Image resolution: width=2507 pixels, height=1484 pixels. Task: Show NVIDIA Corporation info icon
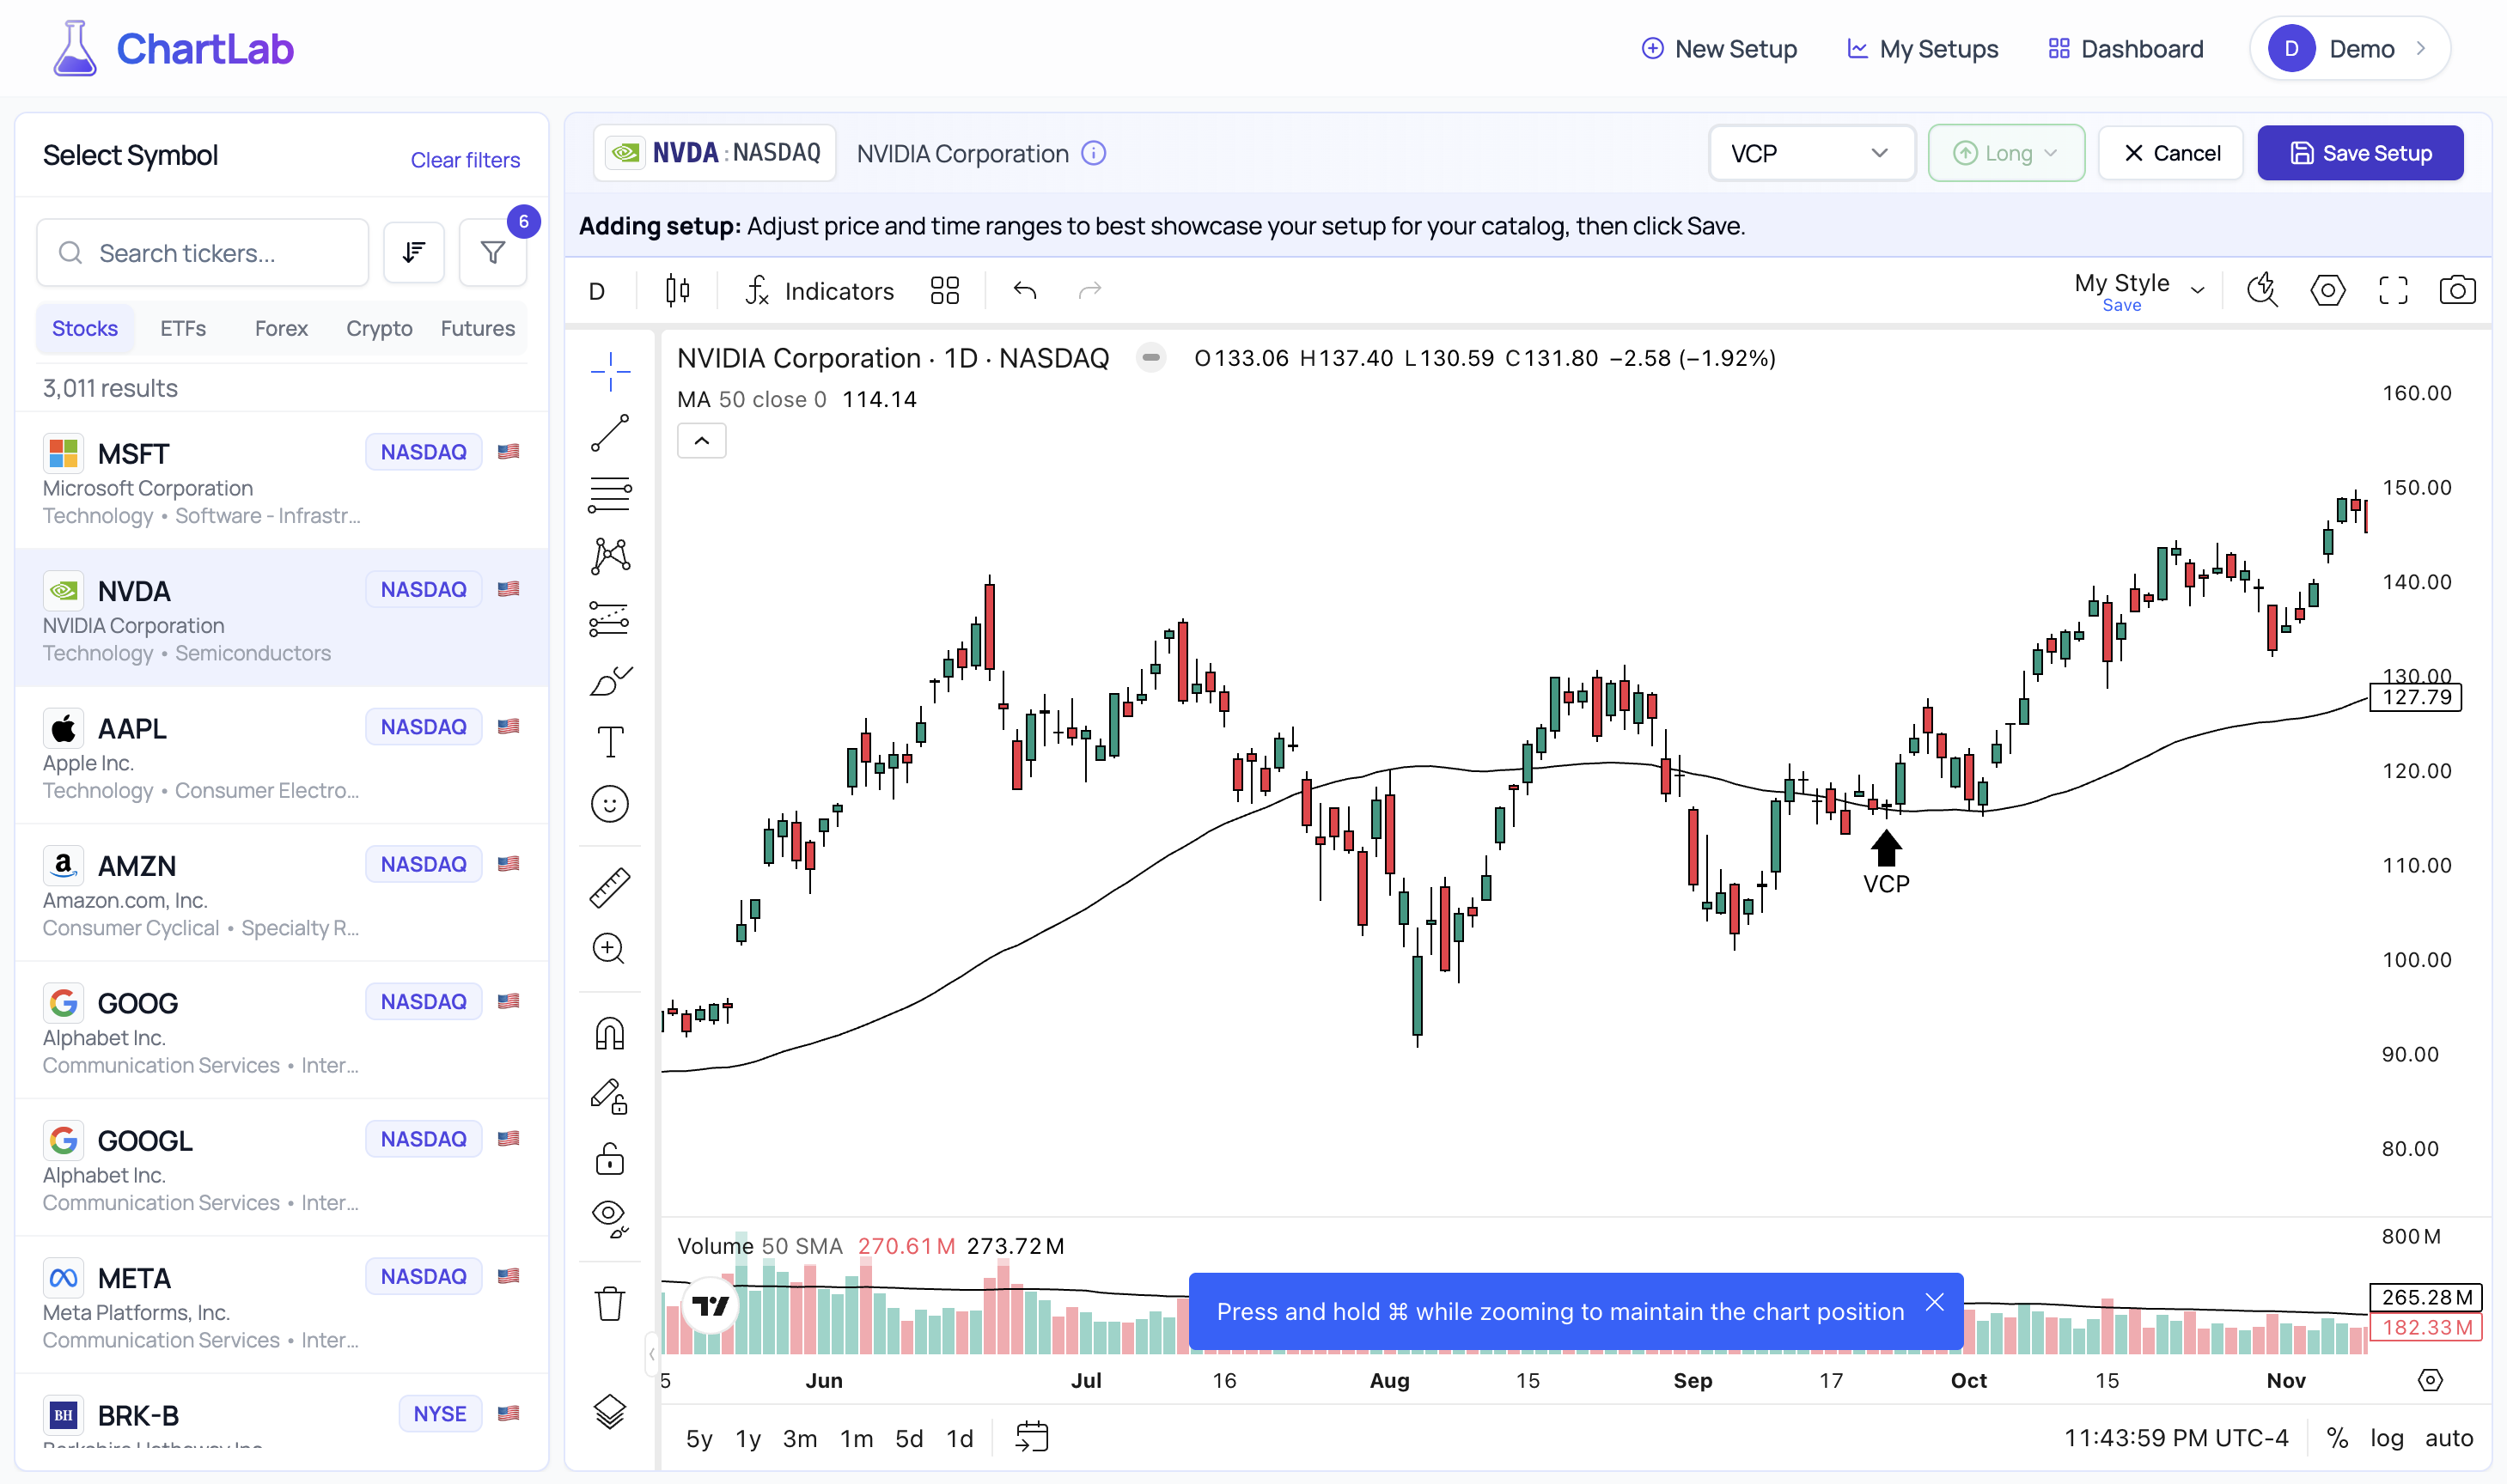pyautogui.click(x=1094, y=153)
